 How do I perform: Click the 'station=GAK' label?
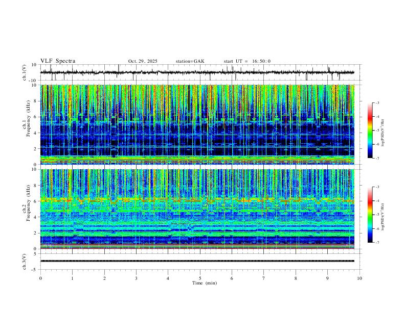190,61
